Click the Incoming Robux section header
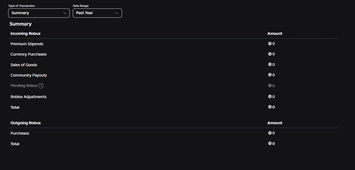The image size is (355, 170). pyautogui.click(x=25, y=34)
